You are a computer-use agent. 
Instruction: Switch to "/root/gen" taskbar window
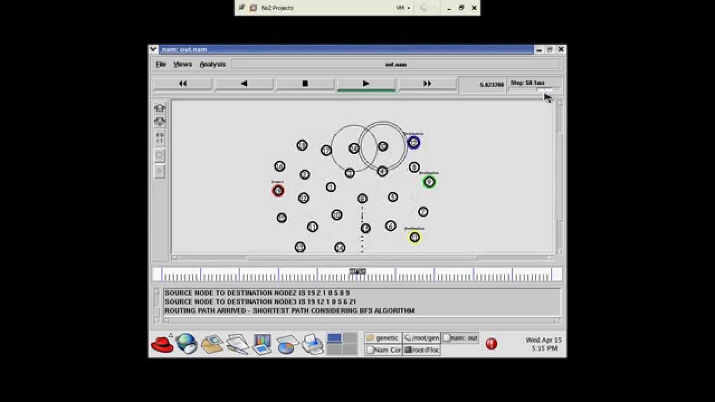[422, 338]
